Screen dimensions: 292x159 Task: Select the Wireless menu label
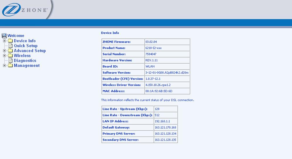[22, 56]
